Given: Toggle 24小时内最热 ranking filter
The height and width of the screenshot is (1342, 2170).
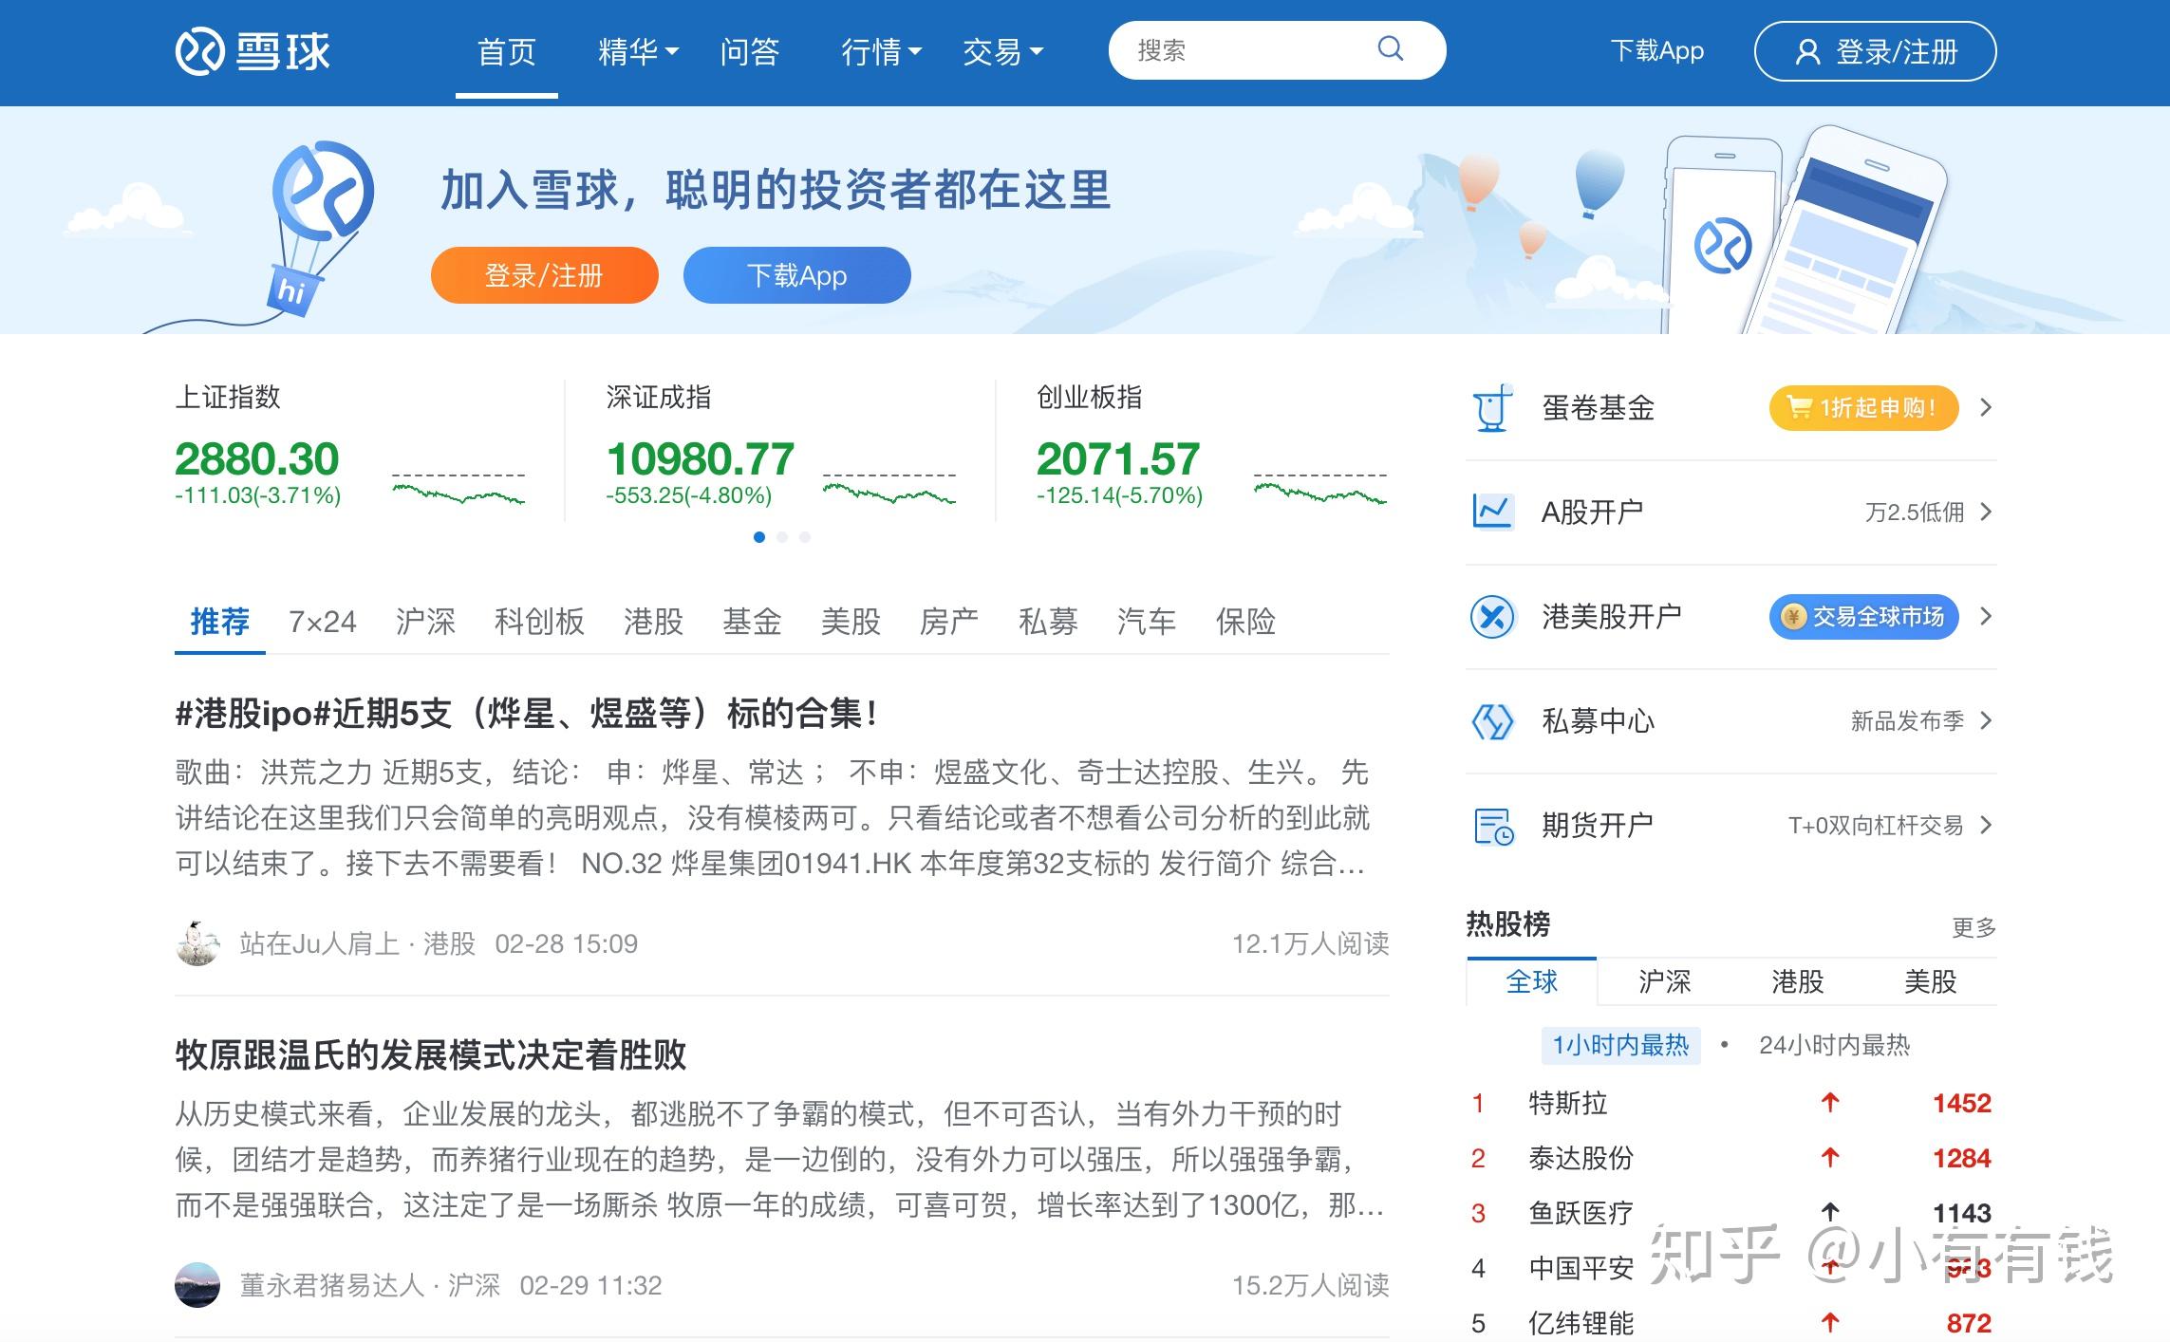Looking at the screenshot, I should pyautogui.click(x=1834, y=1046).
